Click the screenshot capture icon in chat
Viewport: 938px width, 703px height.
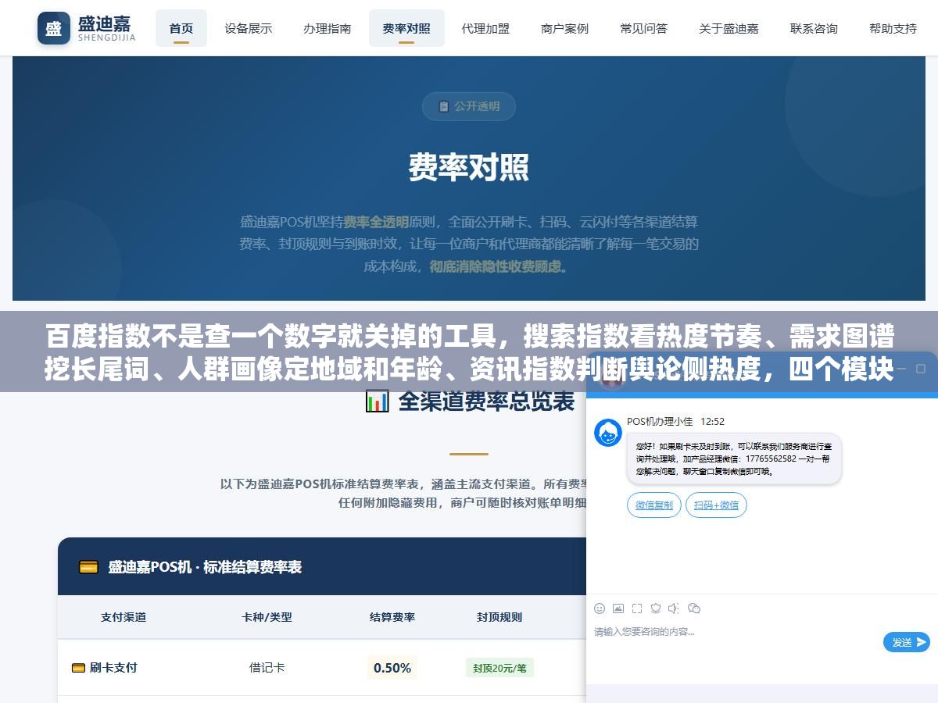pos(637,608)
